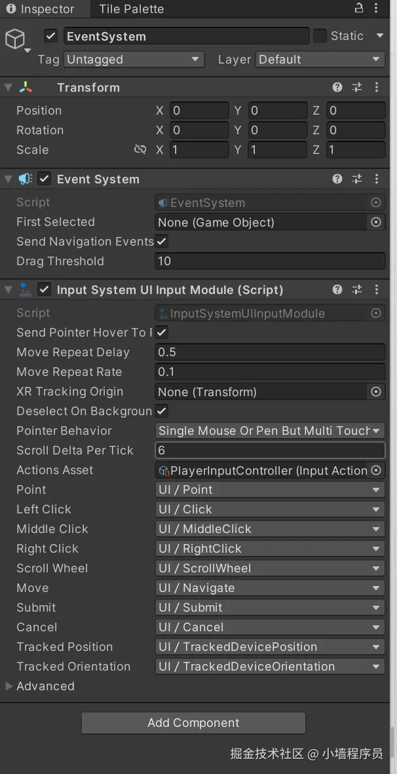Open Transform component help reference
Viewport: 397px width, 774px height.
pyautogui.click(x=337, y=87)
